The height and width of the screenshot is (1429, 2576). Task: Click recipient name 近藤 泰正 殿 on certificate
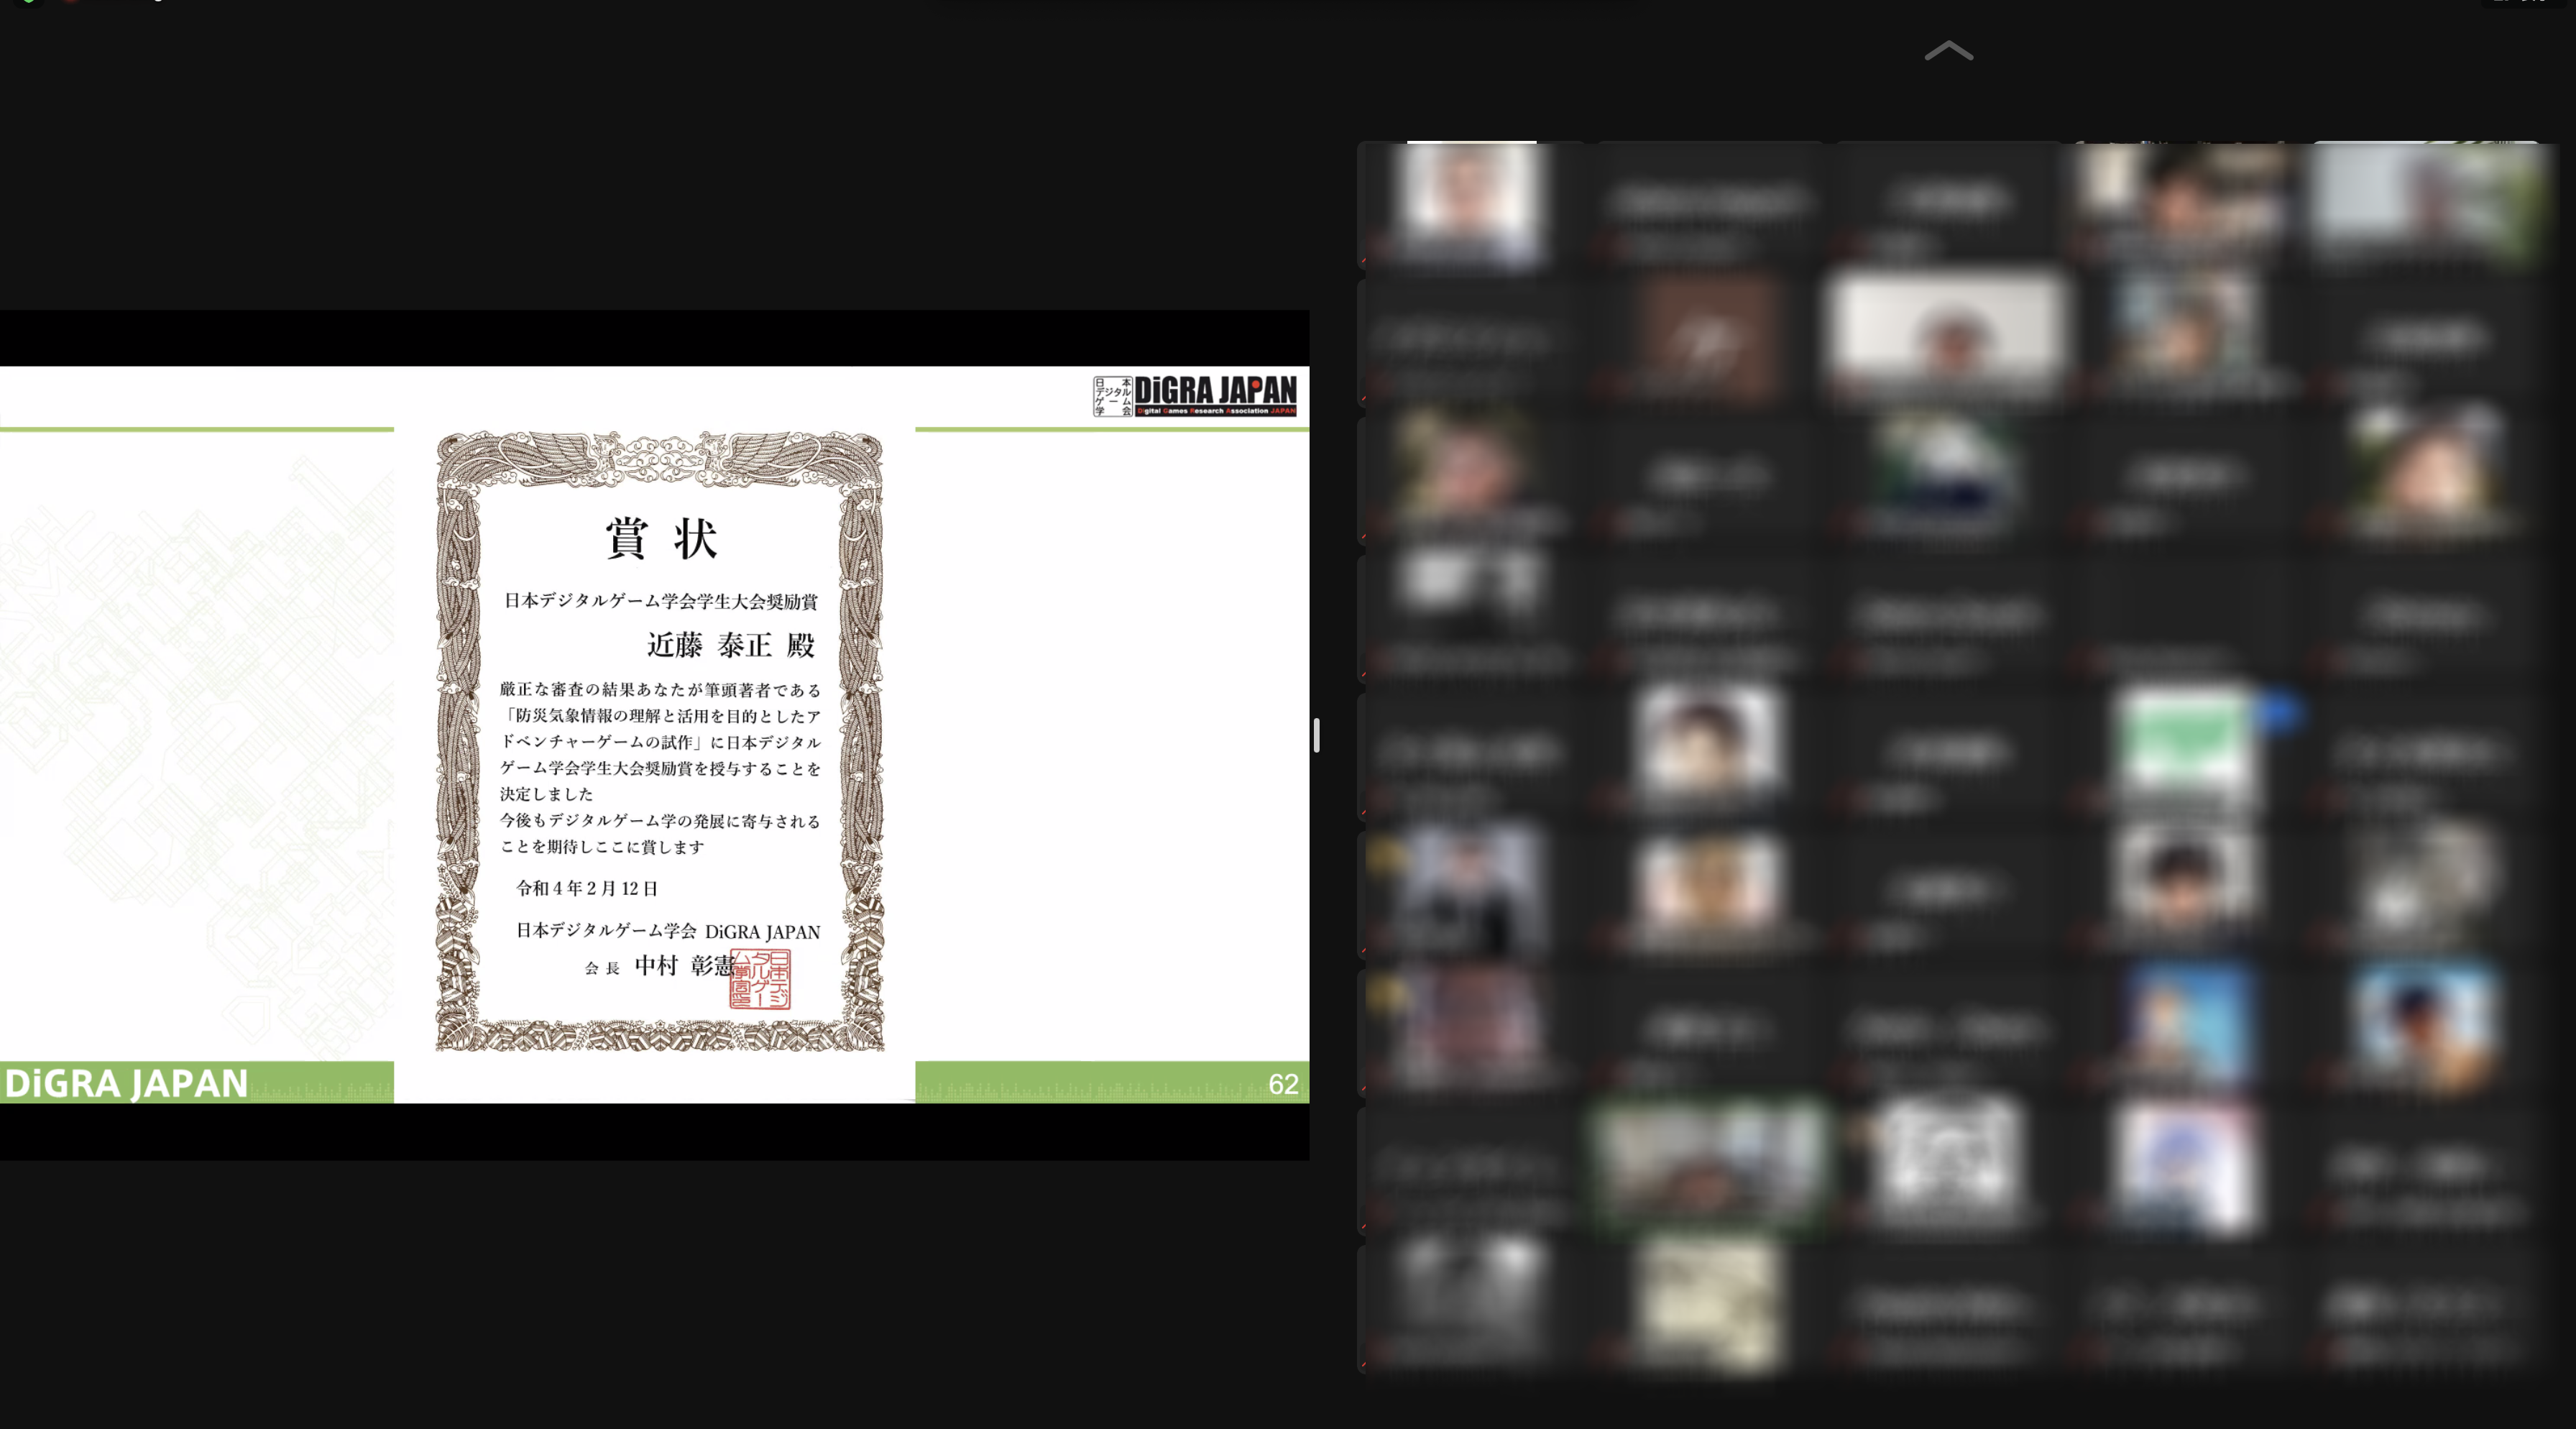[x=730, y=645]
